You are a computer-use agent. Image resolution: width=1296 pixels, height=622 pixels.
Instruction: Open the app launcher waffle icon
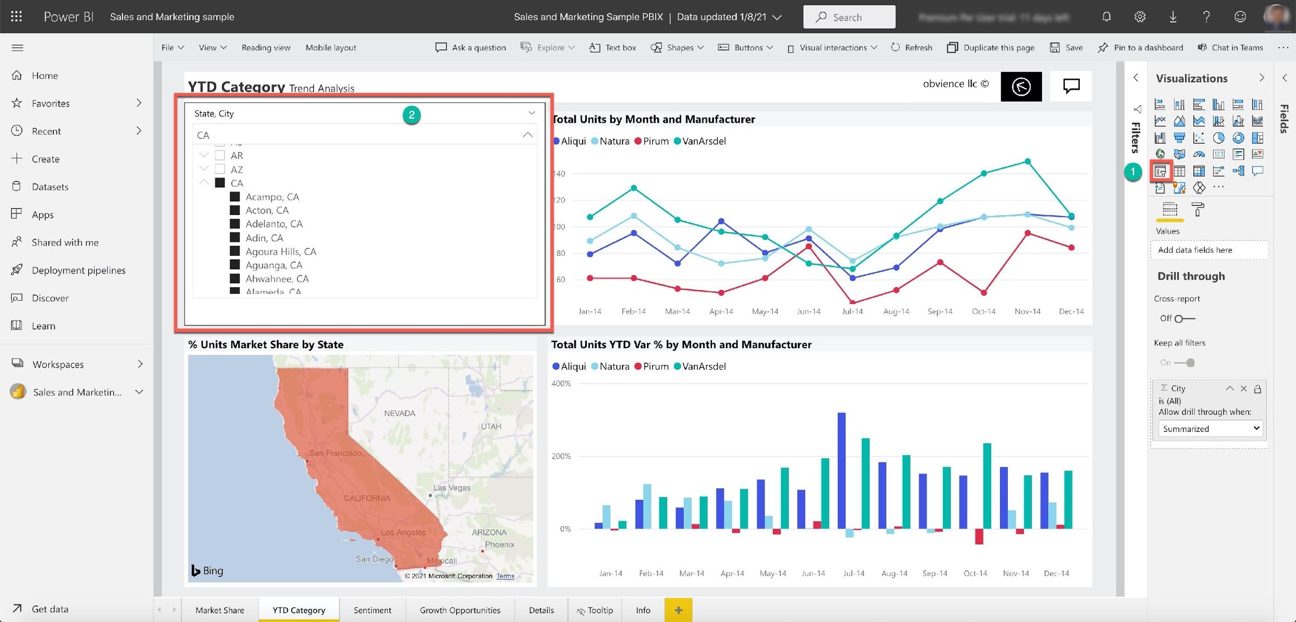(x=17, y=17)
